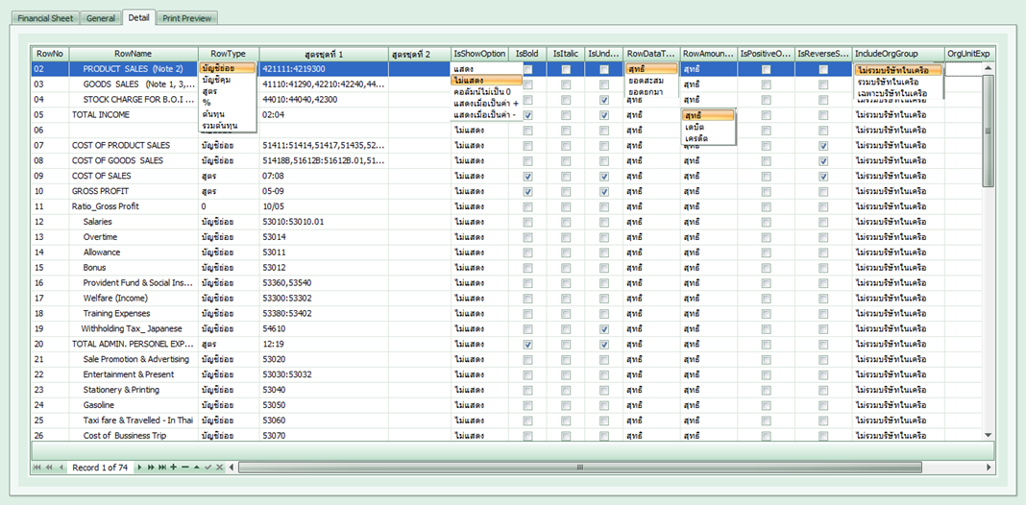This screenshot has width=1026, height=505.
Task: Toggle IsReverseSign checkbox for COST OF SALES row
Action: click(x=823, y=177)
